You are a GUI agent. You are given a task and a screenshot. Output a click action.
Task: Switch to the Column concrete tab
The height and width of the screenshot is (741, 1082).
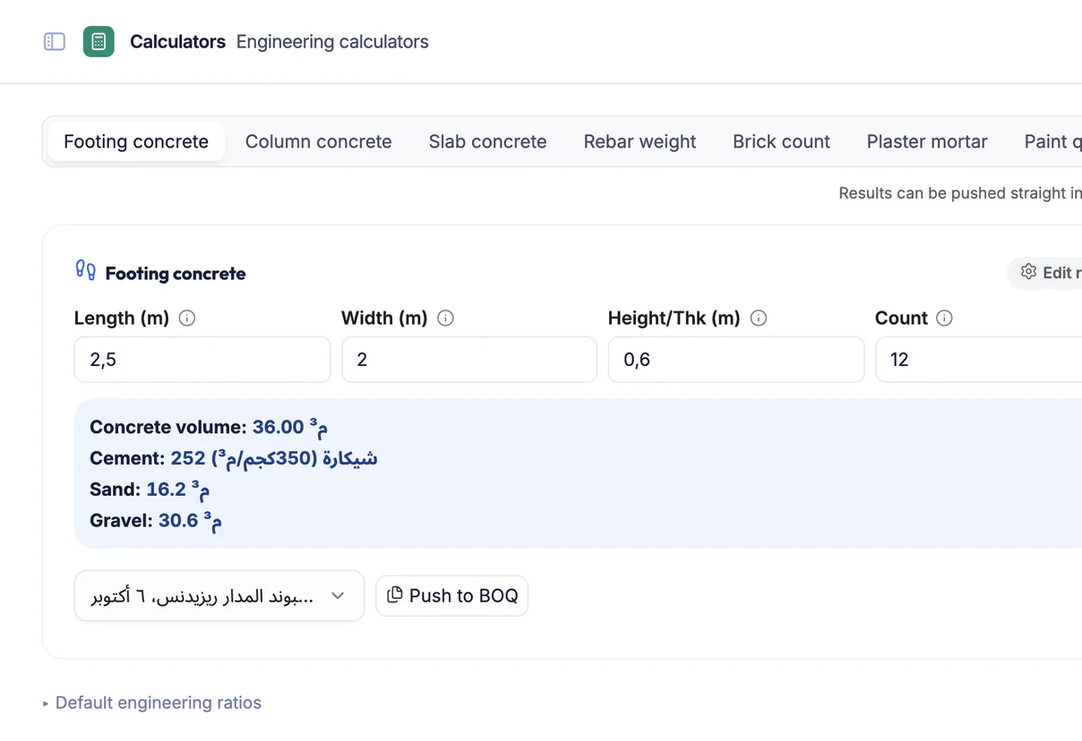pos(318,141)
